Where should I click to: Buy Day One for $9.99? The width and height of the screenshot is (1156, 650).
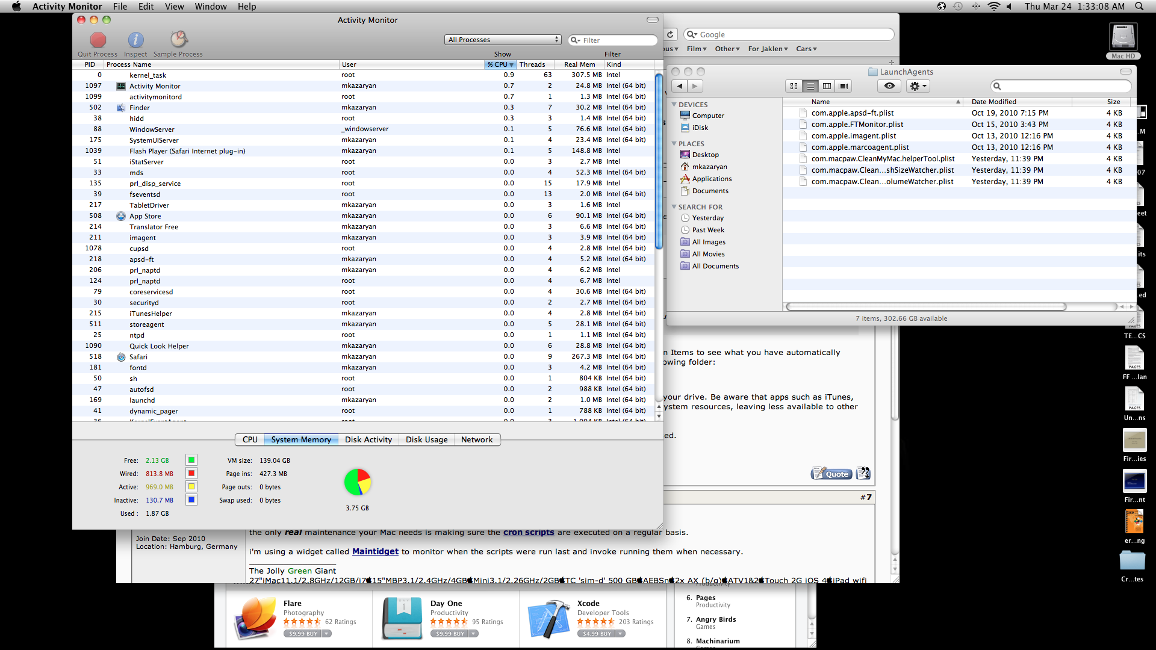pos(450,634)
